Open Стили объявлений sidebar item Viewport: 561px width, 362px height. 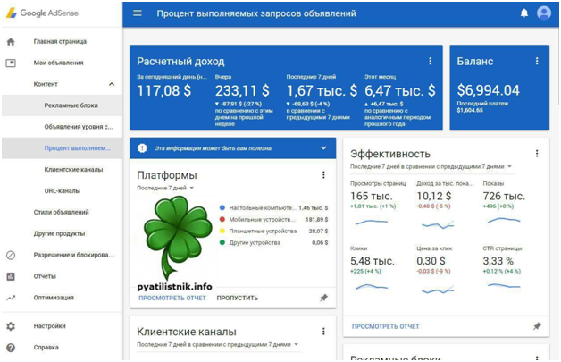click(61, 213)
